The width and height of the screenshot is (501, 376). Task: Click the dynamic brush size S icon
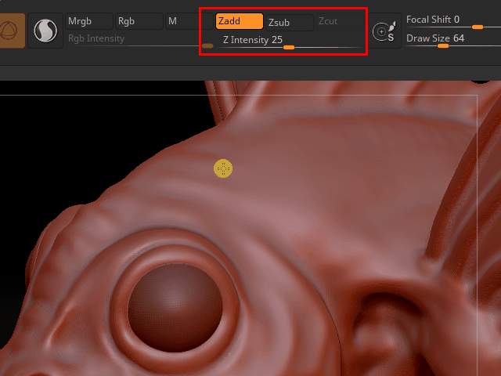[384, 31]
